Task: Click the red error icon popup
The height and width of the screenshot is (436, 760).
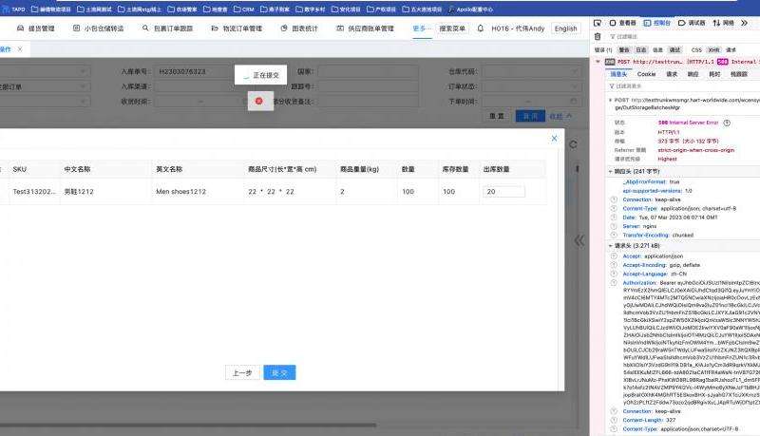Action: pos(260,101)
